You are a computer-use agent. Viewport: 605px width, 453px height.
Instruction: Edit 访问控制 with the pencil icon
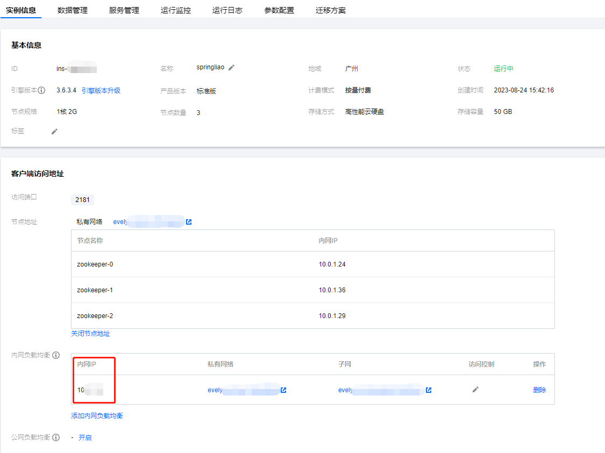pos(475,390)
